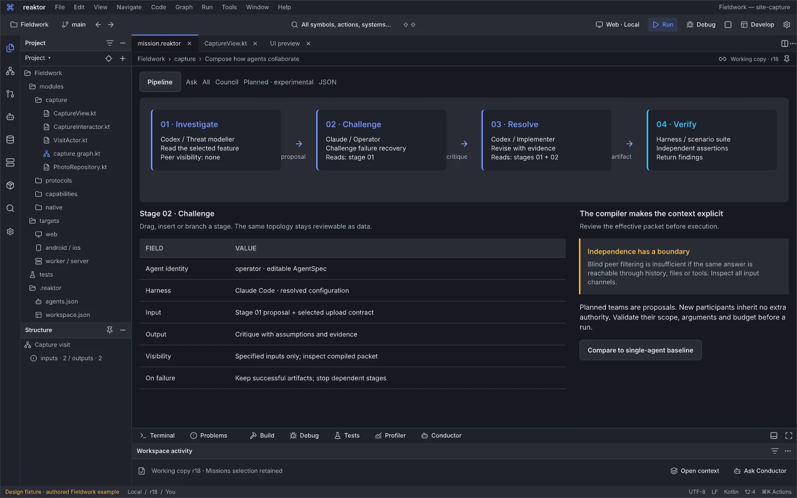
Task: Switch to the Council tab
Action: point(227,82)
